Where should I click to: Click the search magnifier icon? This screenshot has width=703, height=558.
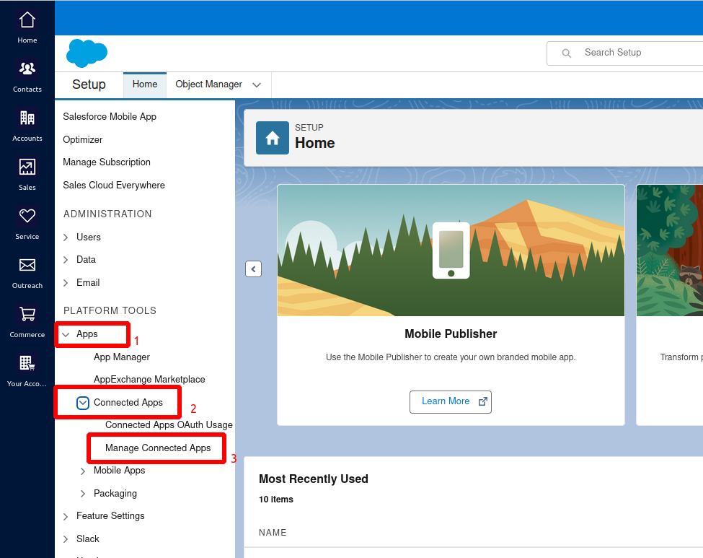pyautogui.click(x=566, y=53)
